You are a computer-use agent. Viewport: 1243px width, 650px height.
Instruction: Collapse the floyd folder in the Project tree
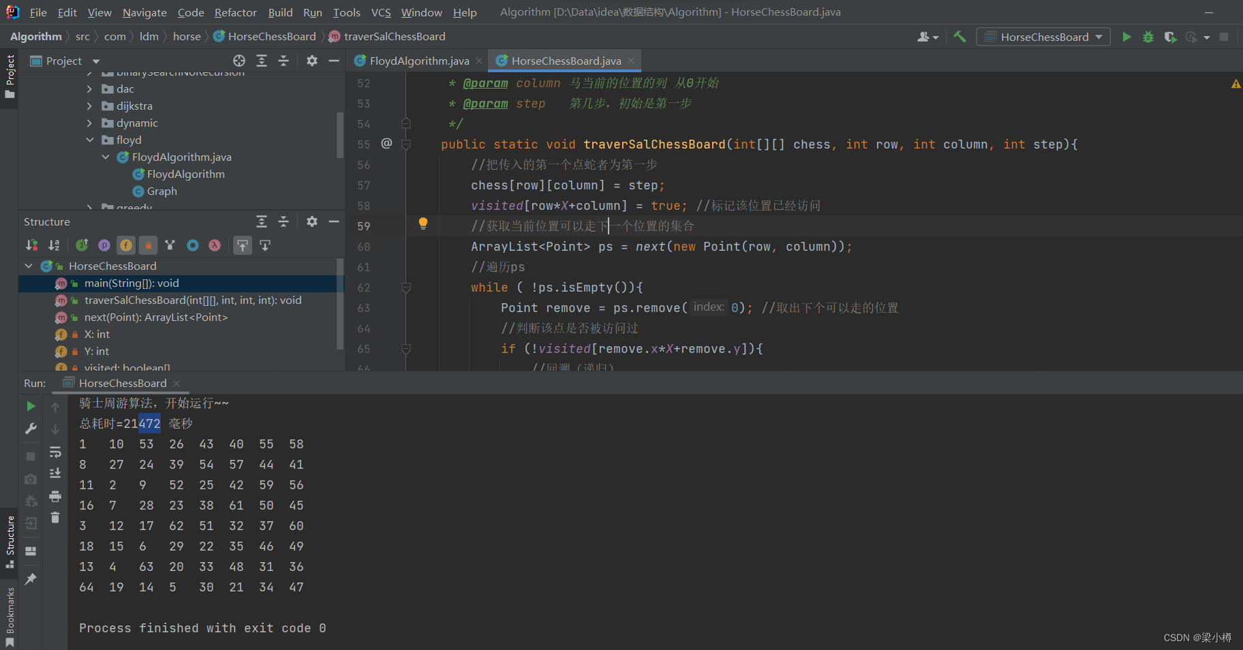tap(89, 140)
